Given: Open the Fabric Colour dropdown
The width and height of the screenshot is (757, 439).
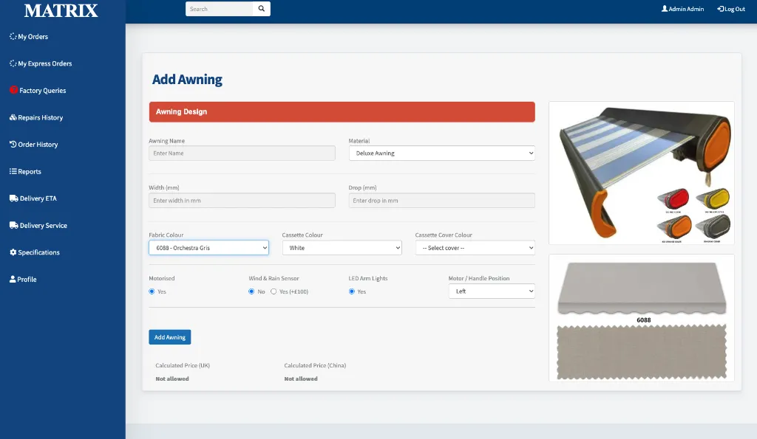Looking at the screenshot, I should [x=208, y=248].
